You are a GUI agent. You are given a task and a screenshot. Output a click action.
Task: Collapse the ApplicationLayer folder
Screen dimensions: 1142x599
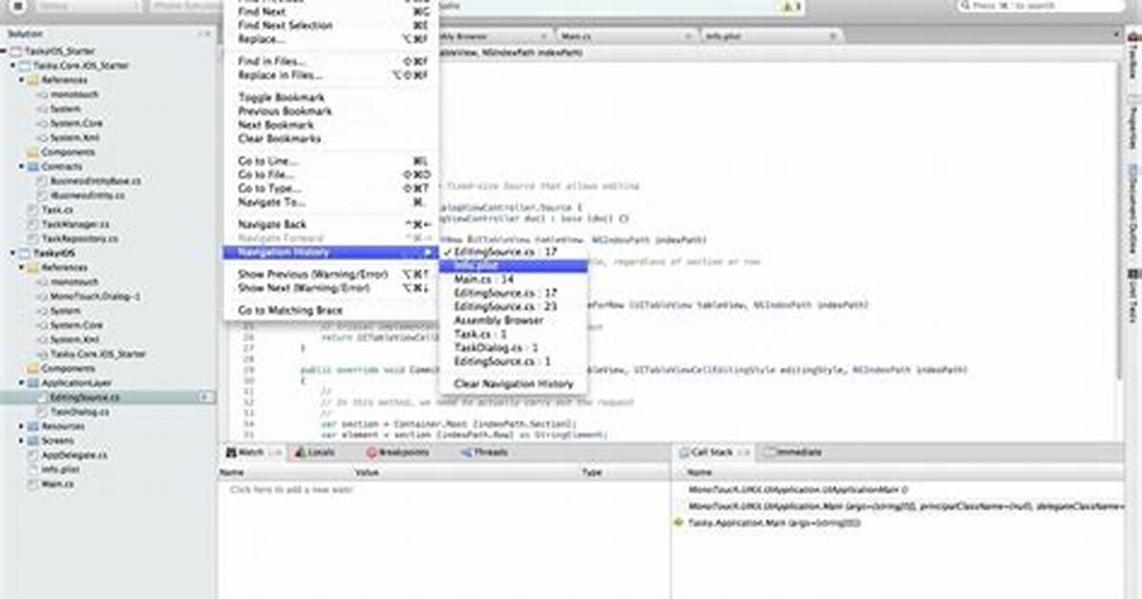point(22,382)
